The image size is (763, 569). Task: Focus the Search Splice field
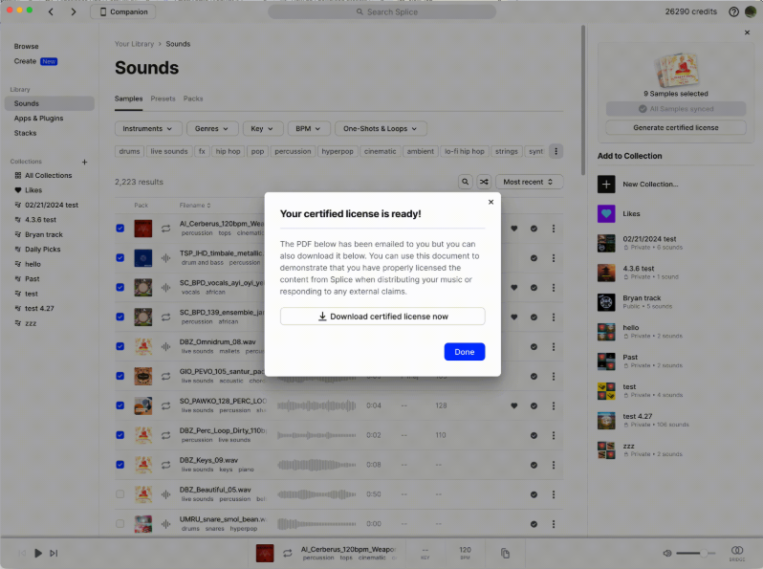point(382,11)
